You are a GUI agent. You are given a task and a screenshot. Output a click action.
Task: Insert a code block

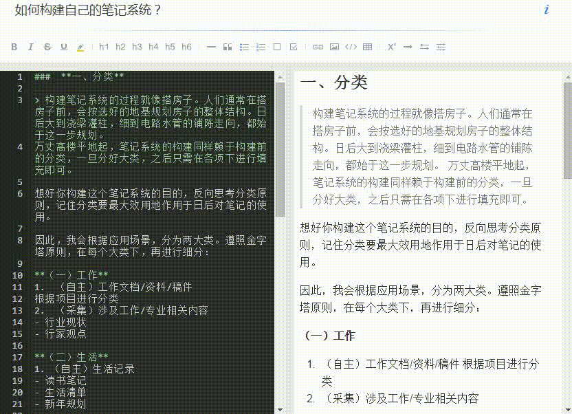(x=350, y=47)
